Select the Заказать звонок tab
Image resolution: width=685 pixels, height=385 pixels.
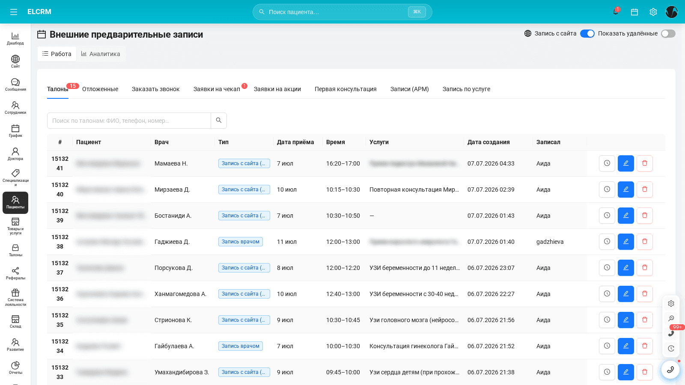[156, 89]
